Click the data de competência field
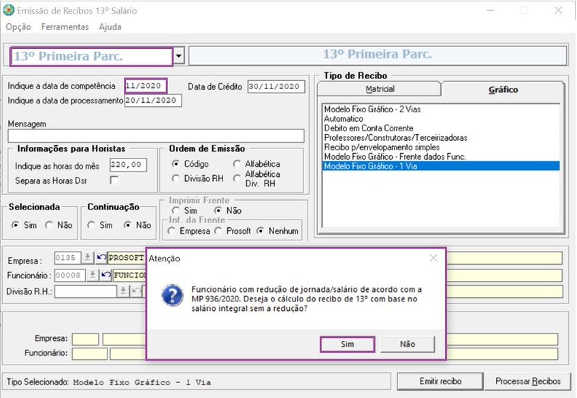Screen dimensions: 577x398 click(146, 86)
